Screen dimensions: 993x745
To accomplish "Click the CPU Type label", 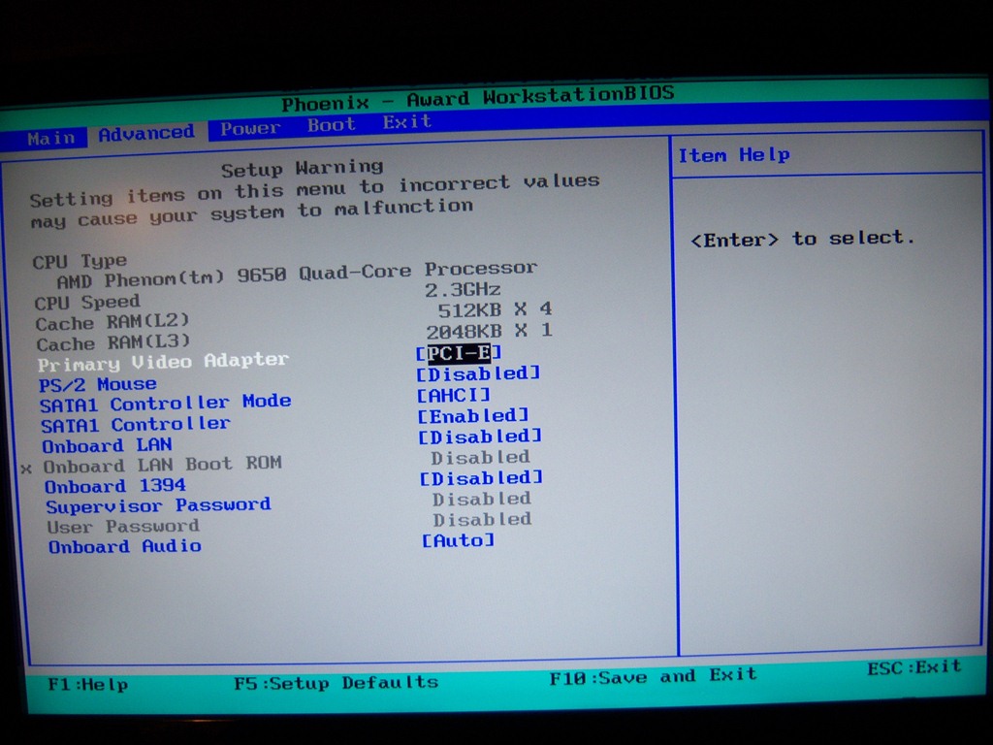I will pyautogui.click(x=80, y=261).
